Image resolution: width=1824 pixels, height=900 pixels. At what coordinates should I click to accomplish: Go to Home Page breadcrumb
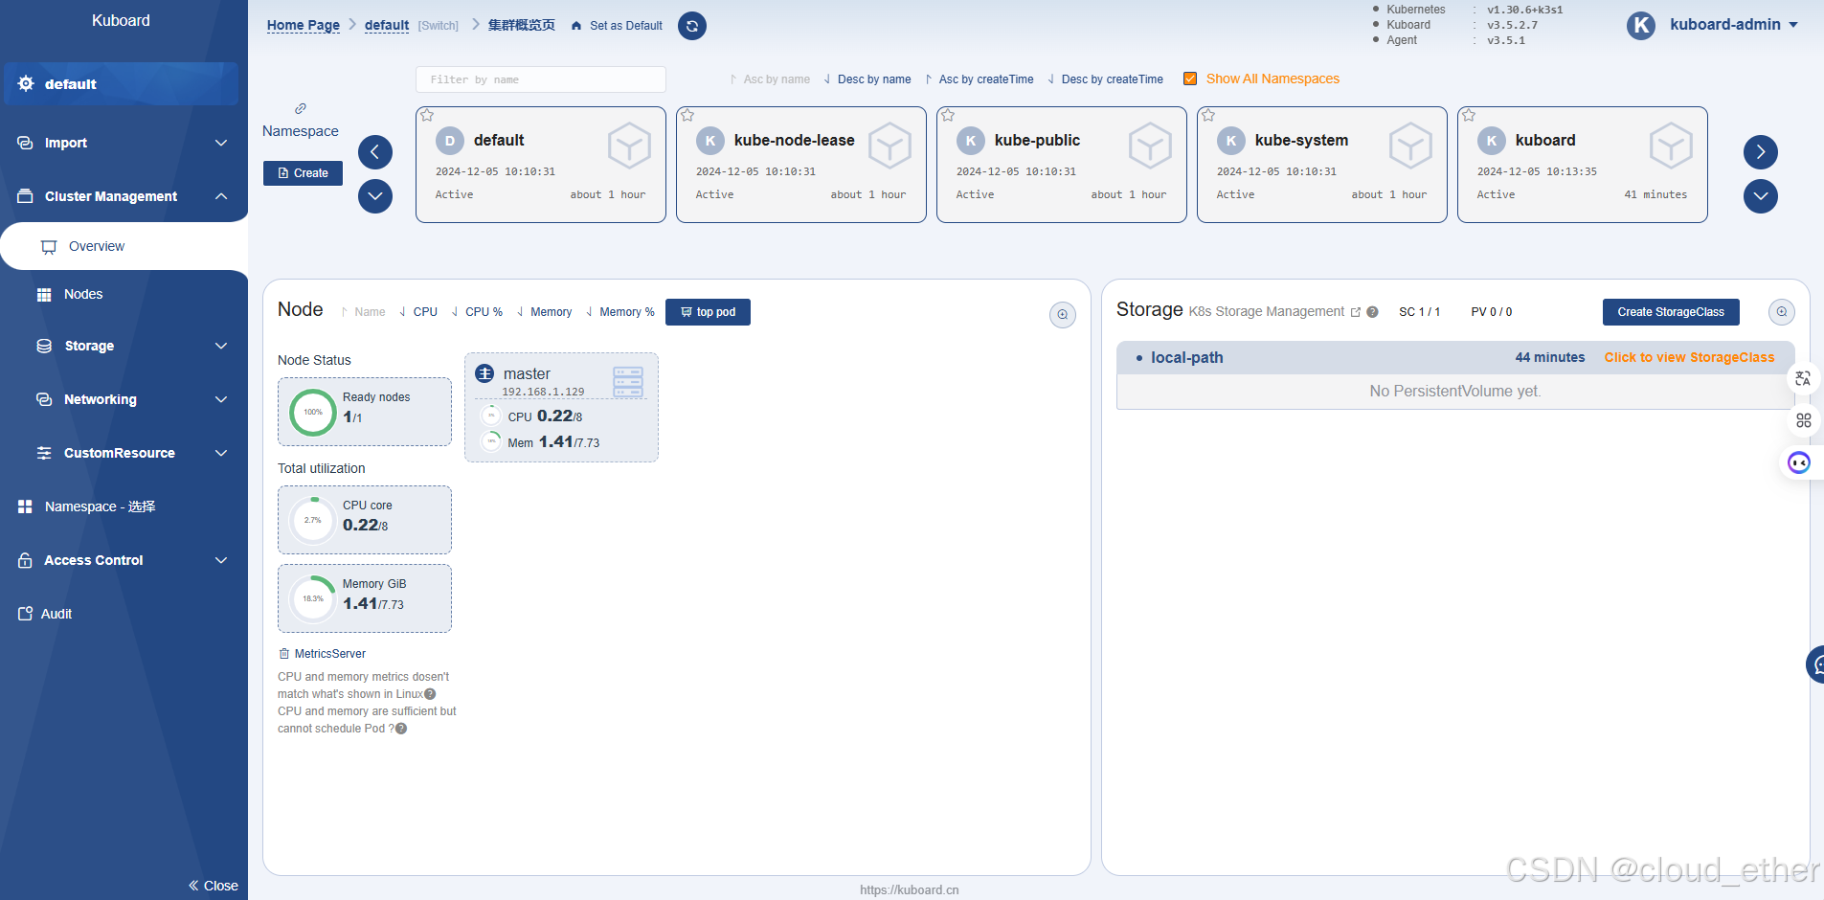tap(304, 25)
